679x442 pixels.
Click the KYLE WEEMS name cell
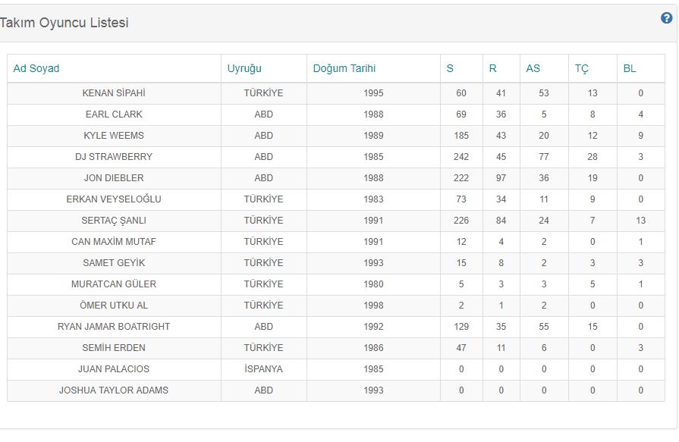click(x=114, y=136)
